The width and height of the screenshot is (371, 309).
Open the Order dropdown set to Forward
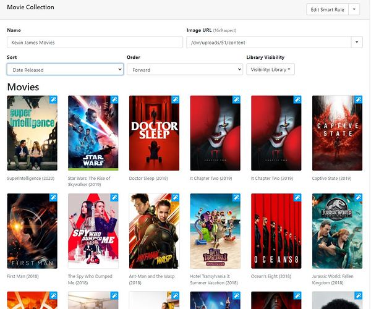click(184, 70)
